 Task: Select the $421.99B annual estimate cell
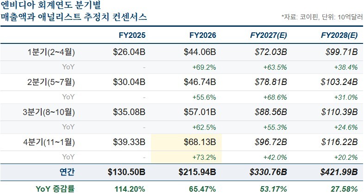tap(338, 172)
